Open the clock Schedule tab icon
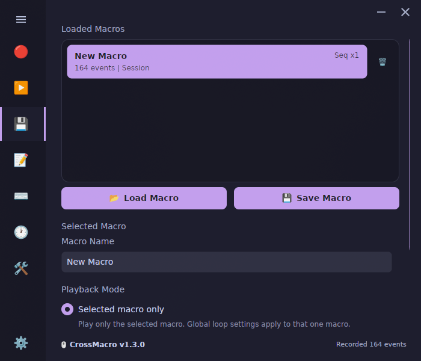This screenshot has height=361, width=421. pyautogui.click(x=21, y=232)
